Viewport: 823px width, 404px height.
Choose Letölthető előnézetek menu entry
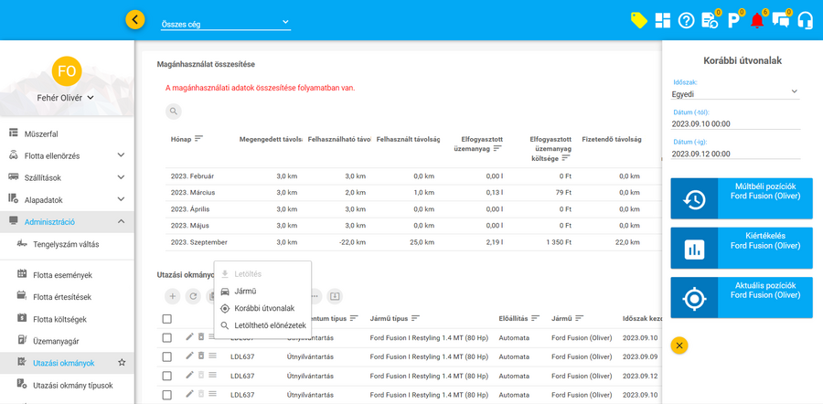point(269,325)
